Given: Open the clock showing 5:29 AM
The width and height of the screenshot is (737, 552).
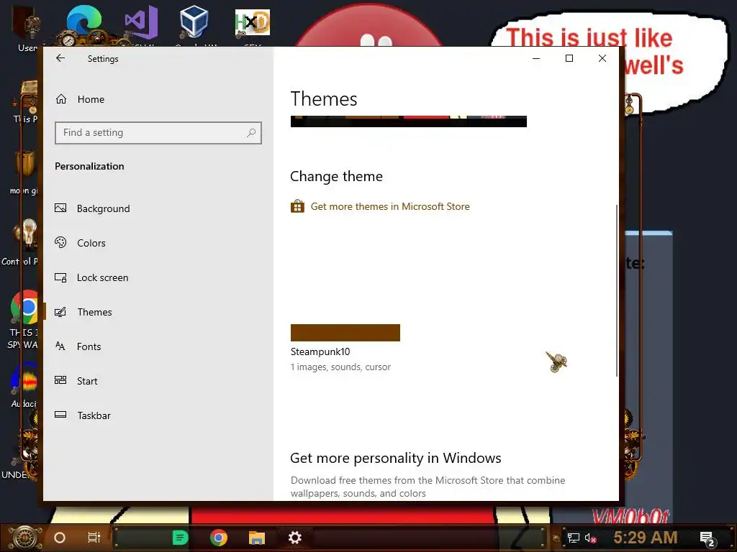Looking at the screenshot, I should 646,538.
